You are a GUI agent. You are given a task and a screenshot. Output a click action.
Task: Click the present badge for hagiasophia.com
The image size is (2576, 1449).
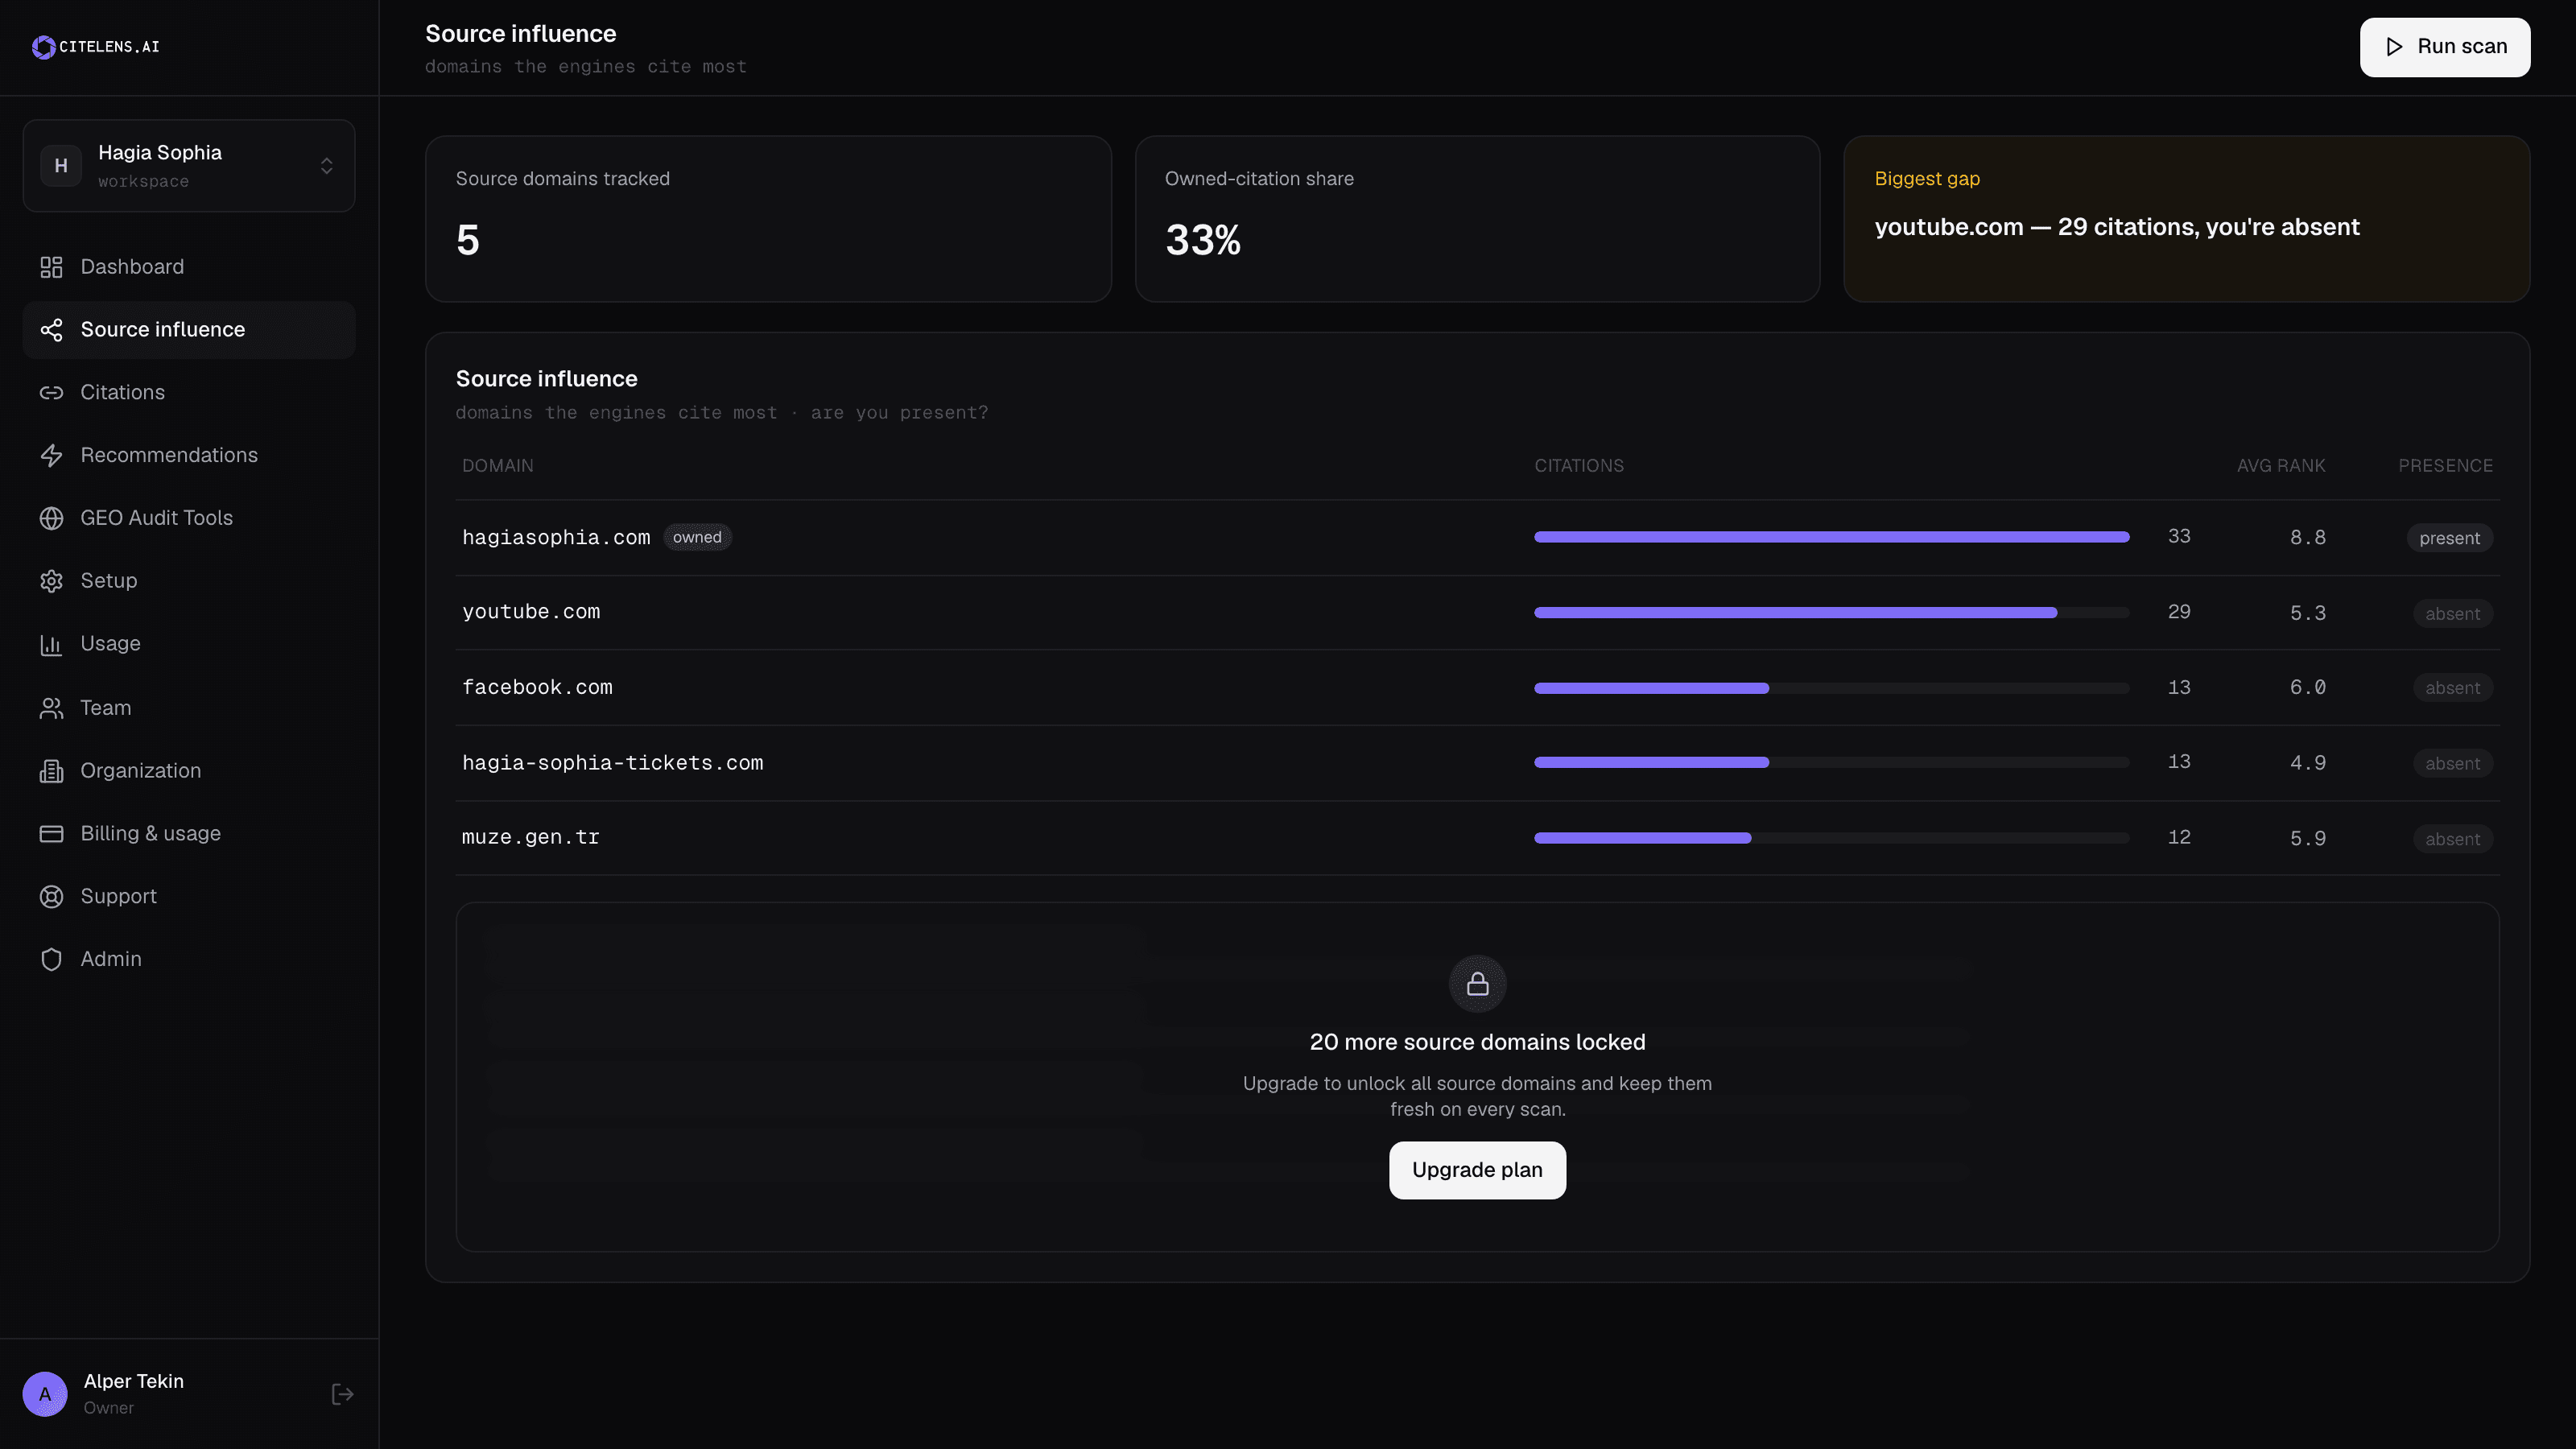2449,538
